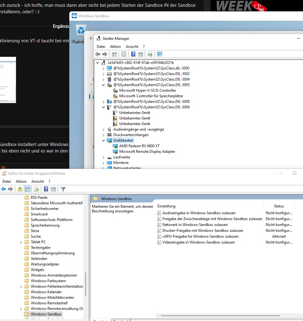The height and width of the screenshot is (321, 303).
Task: Expand SysClass.Dll,-3002 node
Action: click(103, 74)
